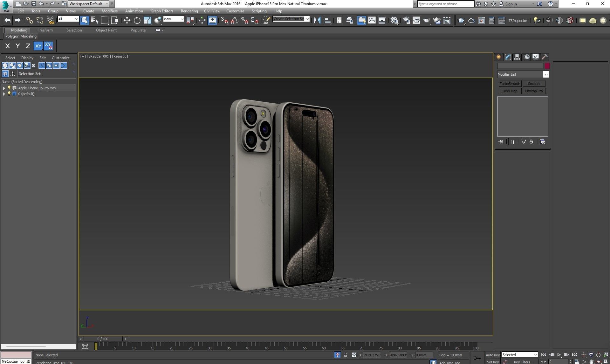Toggle the Angle Snap button
Image resolution: width=610 pixels, height=364 pixels.
click(x=235, y=20)
